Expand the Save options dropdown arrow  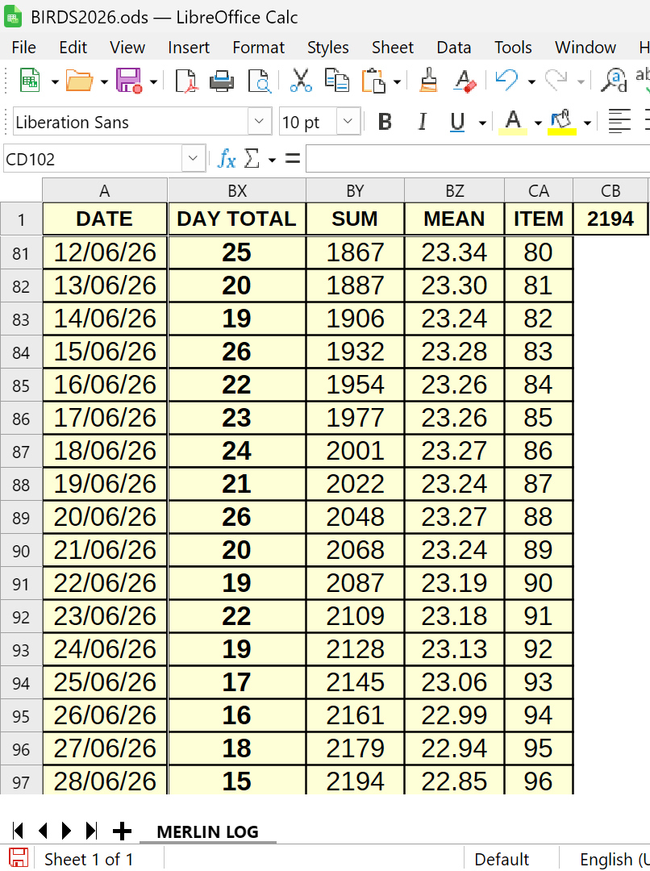(153, 82)
